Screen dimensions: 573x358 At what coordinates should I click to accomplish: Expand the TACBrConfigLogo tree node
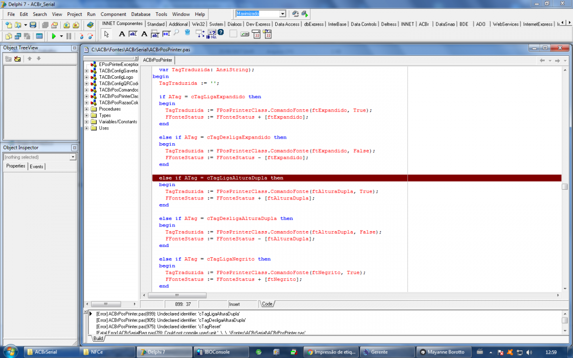[86, 77]
